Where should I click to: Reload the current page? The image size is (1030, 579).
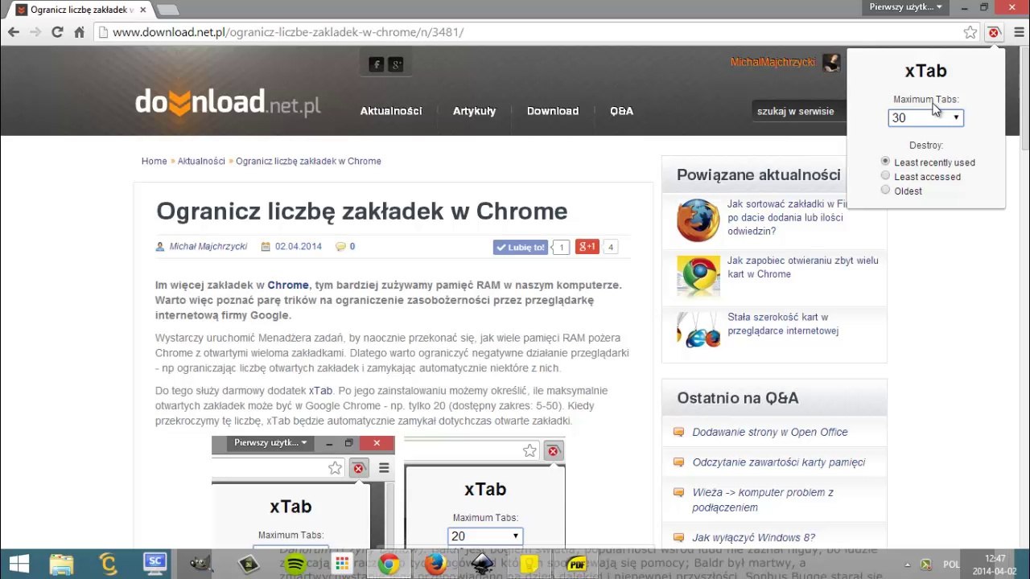[x=57, y=32]
